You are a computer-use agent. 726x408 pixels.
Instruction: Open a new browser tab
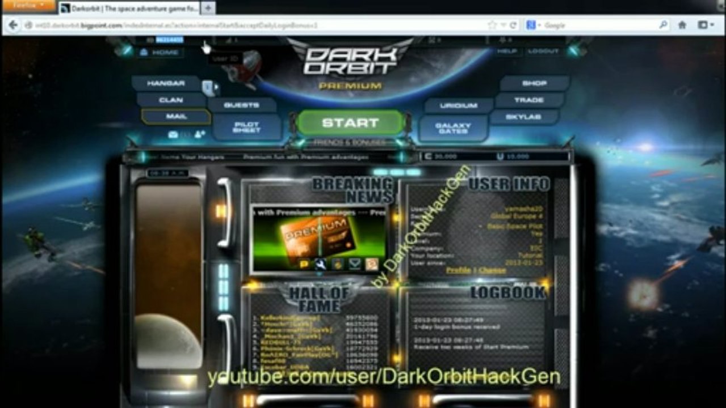[208, 8]
